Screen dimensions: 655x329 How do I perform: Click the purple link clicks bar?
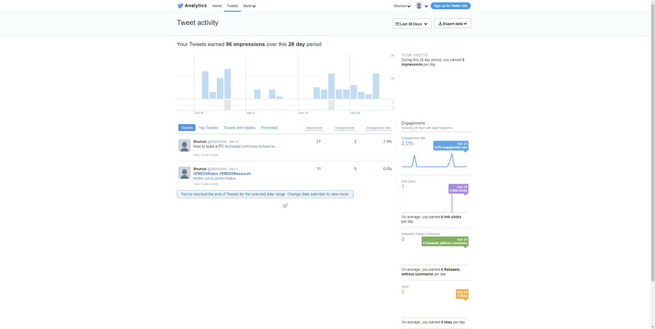click(452, 203)
